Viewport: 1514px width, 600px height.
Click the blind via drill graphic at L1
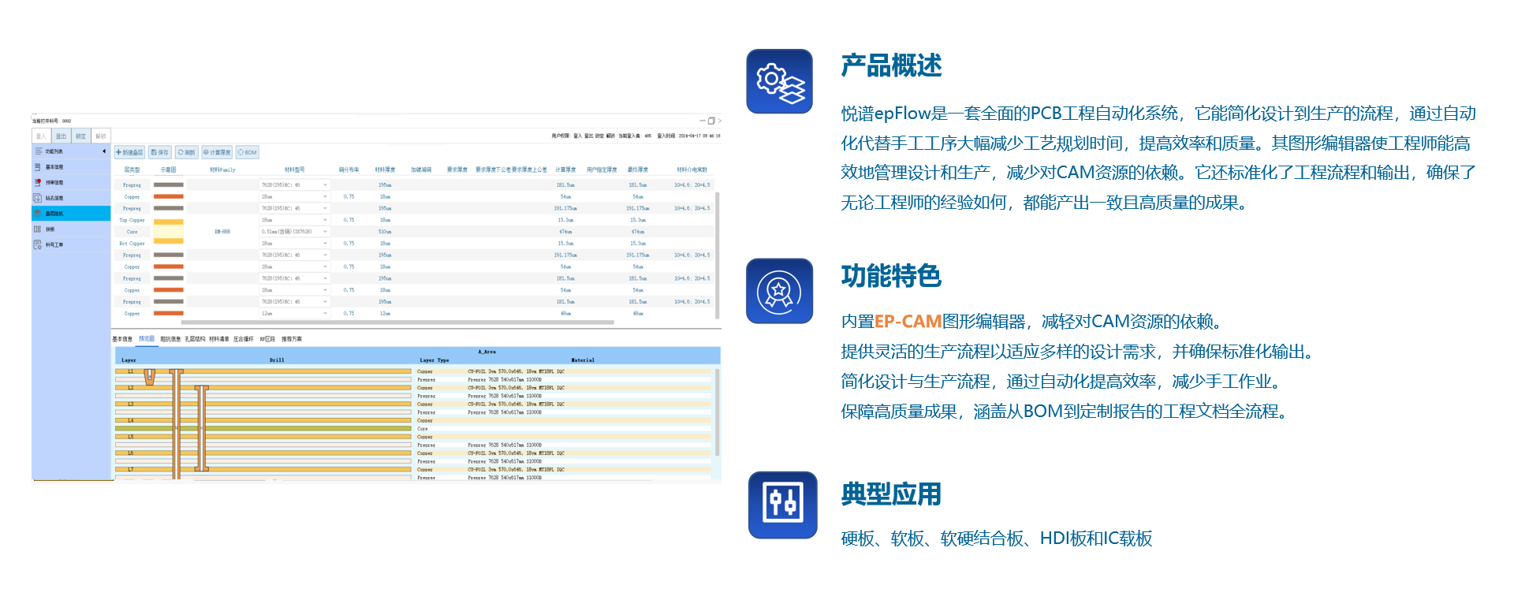pos(150,377)
